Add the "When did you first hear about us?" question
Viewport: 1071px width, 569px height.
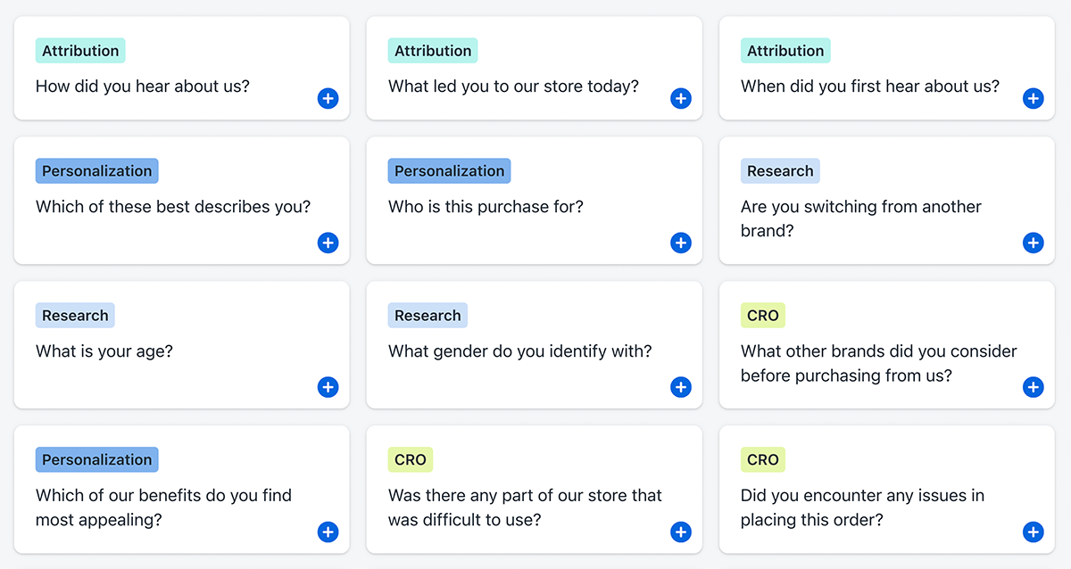(x=1033, y=98)
